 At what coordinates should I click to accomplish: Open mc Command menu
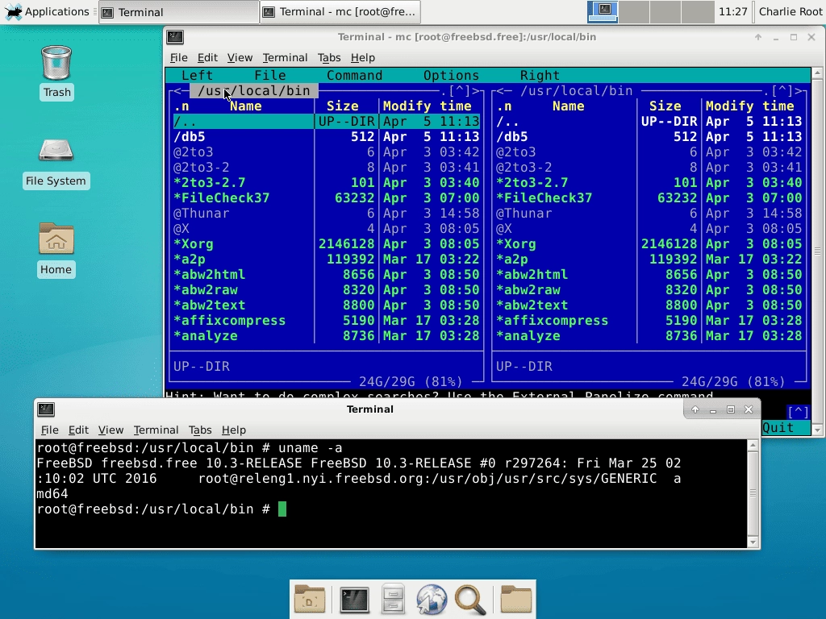[x=355, y=75]
